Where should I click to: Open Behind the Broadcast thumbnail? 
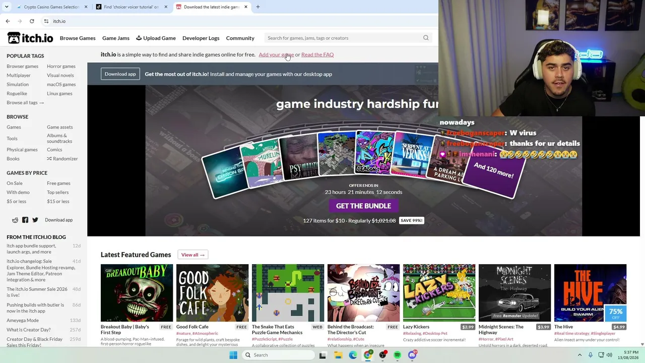coord(363,292)
